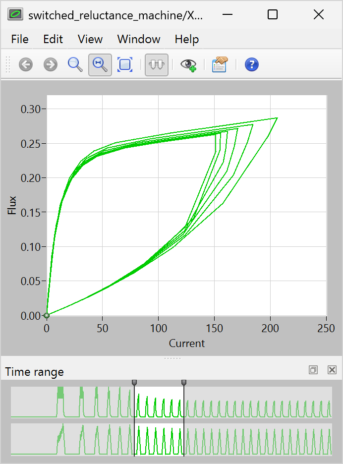Click the right time range marker handle
343x464 pixels.
point(184,383)
